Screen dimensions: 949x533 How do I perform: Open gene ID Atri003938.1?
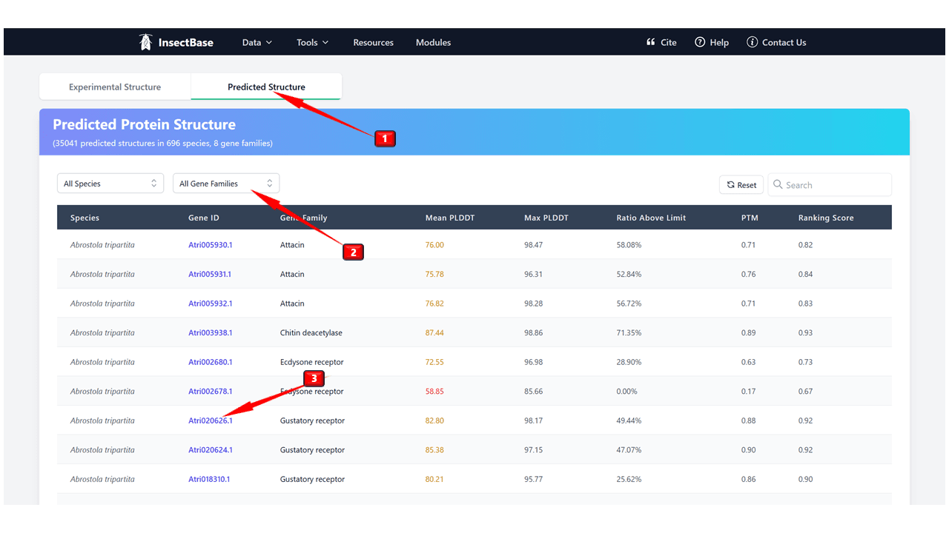tap(210, 333)
